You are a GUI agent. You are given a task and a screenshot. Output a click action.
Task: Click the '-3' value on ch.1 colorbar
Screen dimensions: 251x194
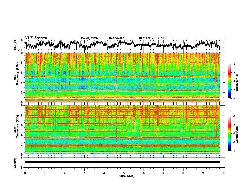coord(234,64)
